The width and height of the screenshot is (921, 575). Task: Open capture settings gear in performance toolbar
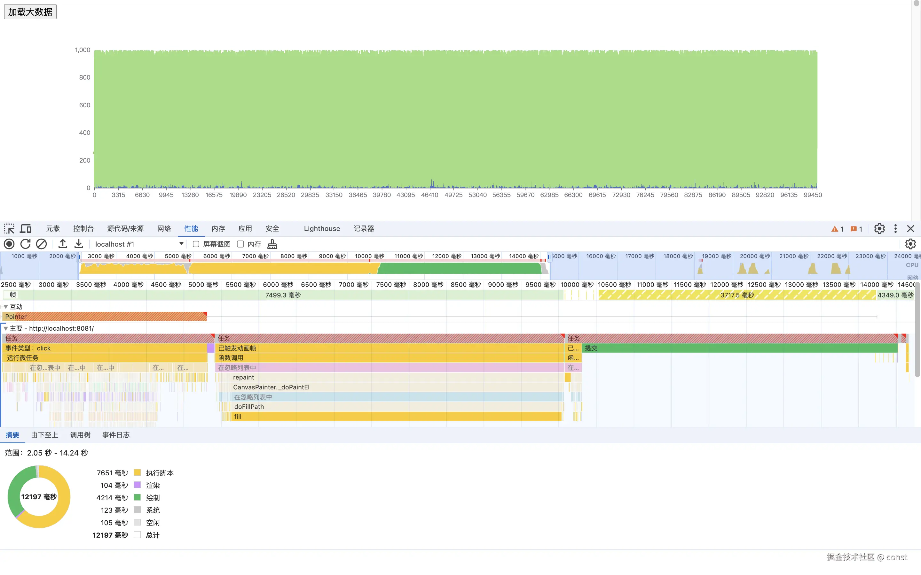[x=910, y=244]
